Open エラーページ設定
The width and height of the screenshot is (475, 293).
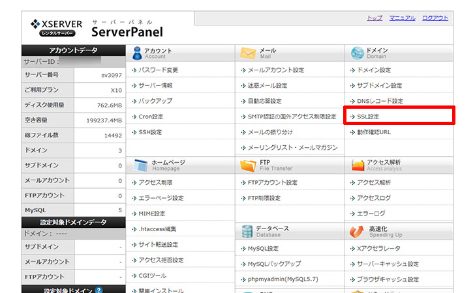161,198
